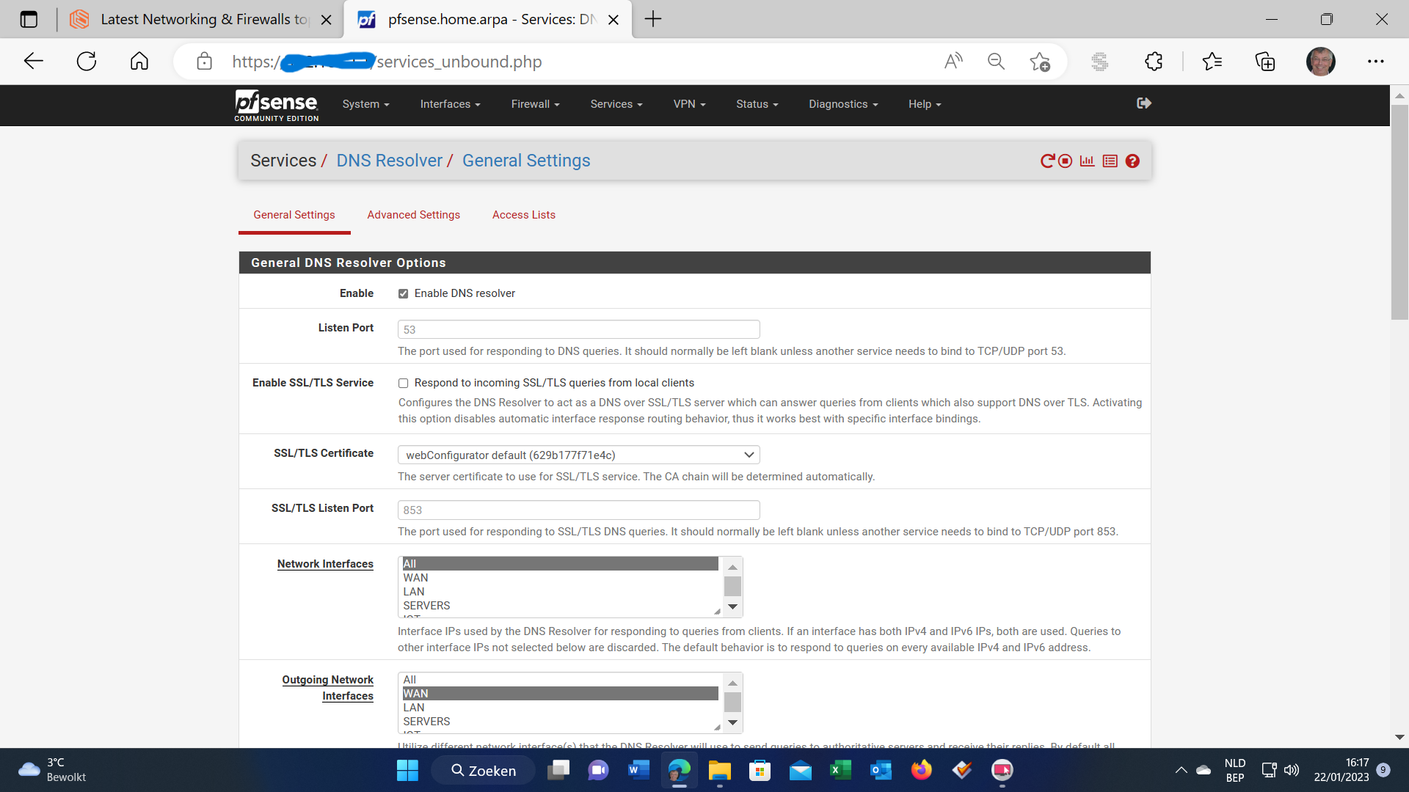1409x792 pixels.
Task: Open DNS Resolver breadcrumb link
Action: [x=389, y=161]
